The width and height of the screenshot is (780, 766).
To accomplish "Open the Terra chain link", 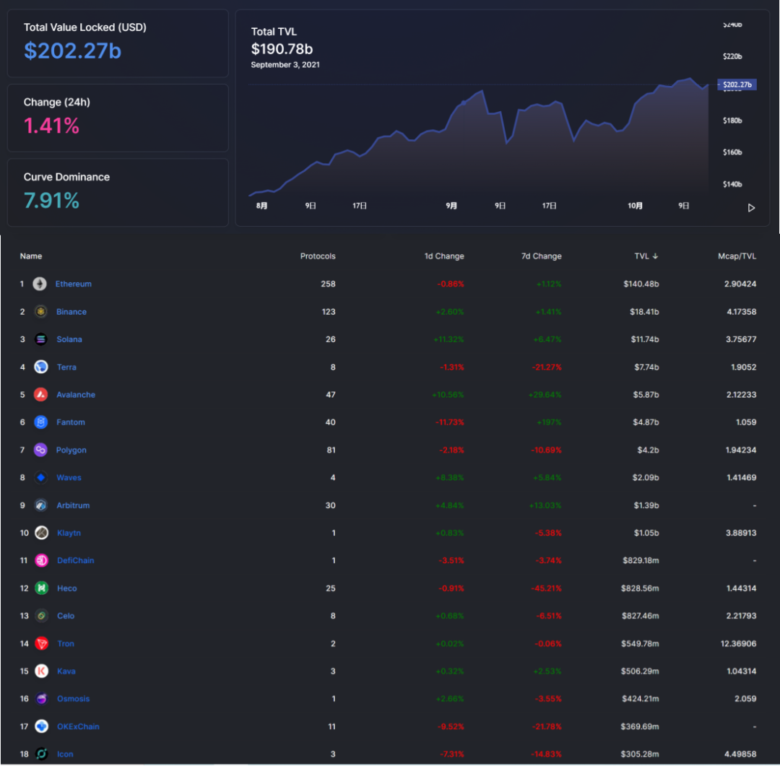I will (x=66, y=367).
